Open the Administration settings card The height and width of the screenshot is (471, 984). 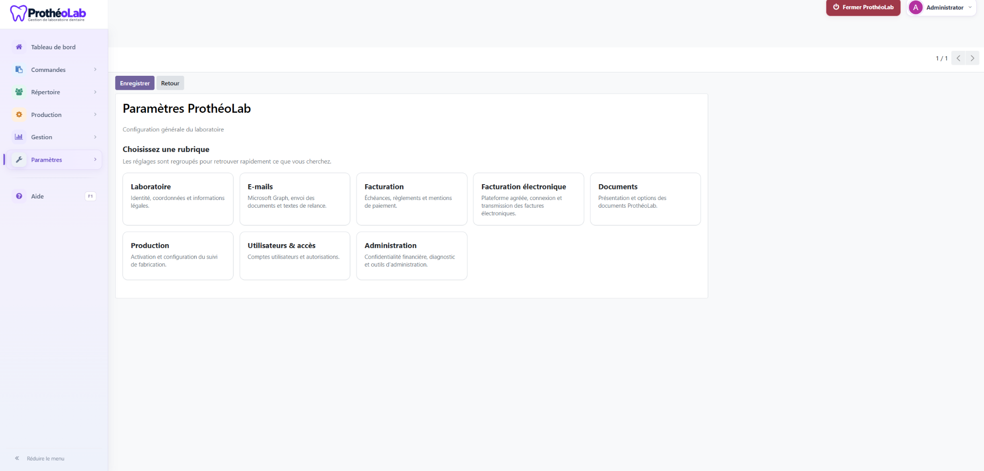(x=412, y=256)
